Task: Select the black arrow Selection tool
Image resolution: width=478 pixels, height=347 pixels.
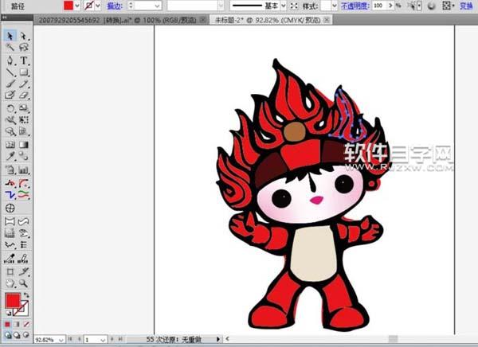Action: tap(10, 36)
